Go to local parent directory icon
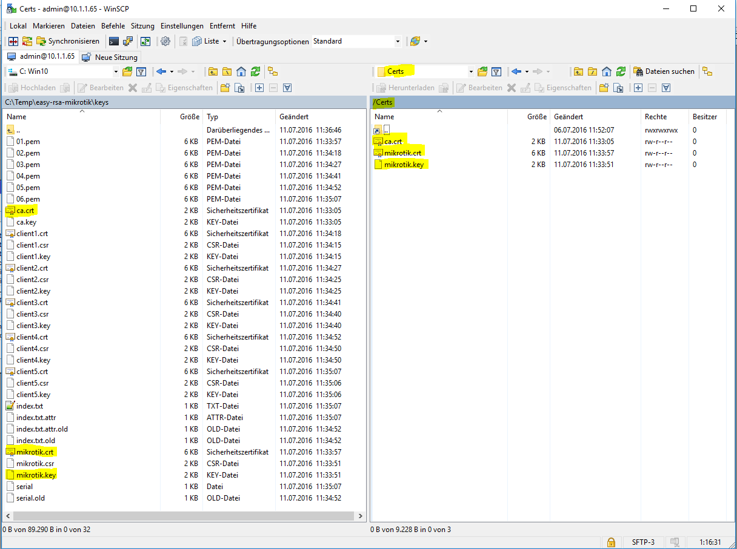 213,71
